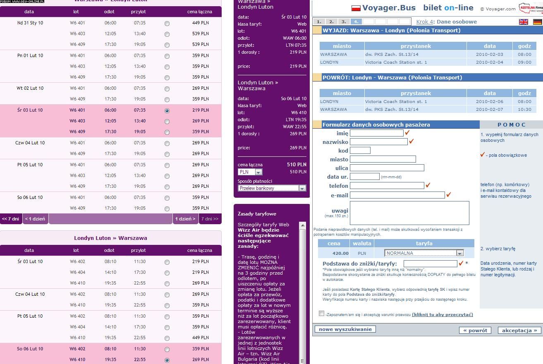
Task: Open the taryfa NORMALNA dropdown
Action: (424, 253)
